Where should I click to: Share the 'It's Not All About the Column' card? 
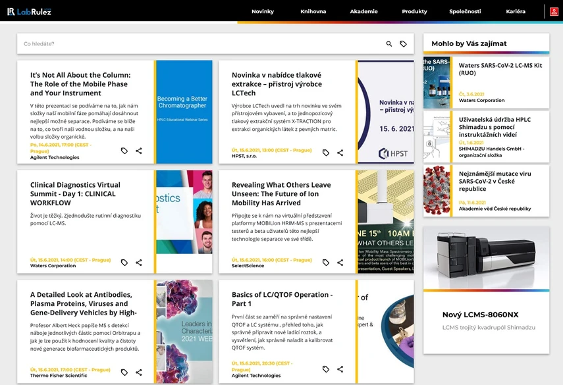[x=138, y=151]
